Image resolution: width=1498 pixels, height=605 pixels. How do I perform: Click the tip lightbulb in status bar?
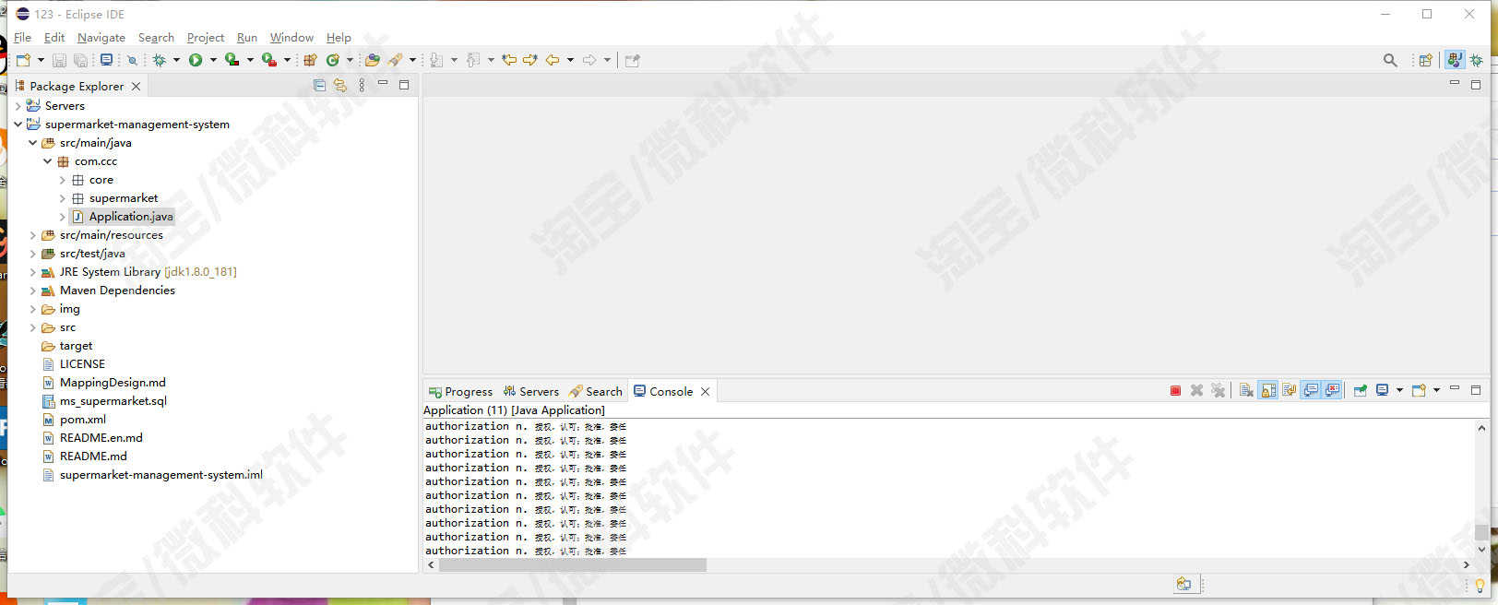point(1480,585)
